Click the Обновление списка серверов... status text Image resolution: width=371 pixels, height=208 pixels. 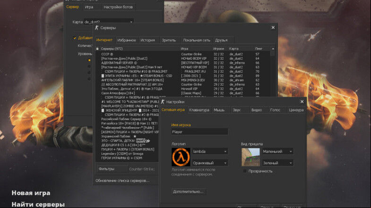tap(122, 181)
